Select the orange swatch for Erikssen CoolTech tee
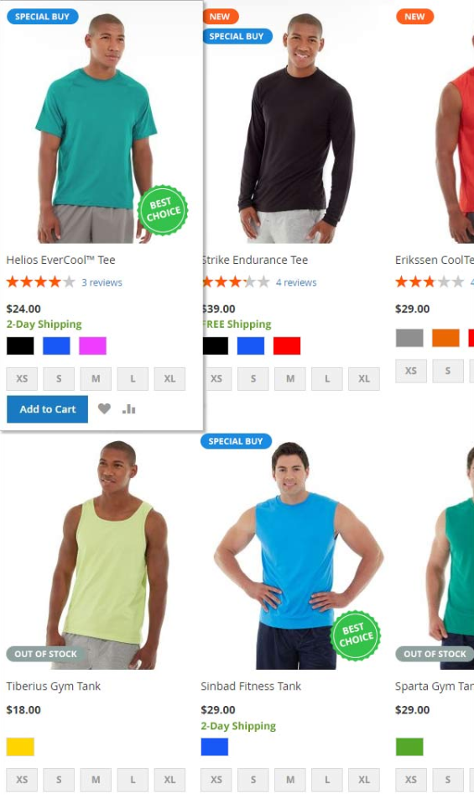Viewport: 474px width, 795px height. point(445,338)
